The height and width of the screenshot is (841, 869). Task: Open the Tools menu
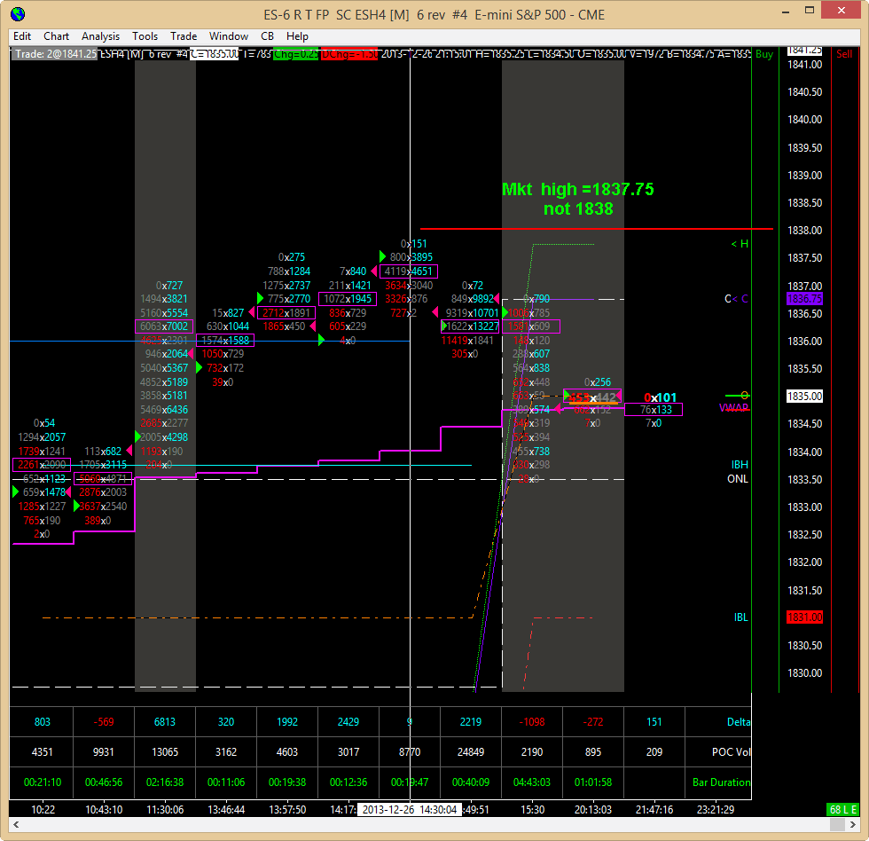(145, 36)
